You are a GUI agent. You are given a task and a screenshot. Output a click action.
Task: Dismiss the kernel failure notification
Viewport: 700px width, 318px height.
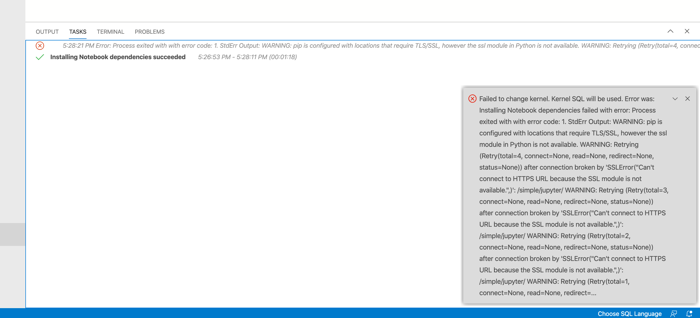click(688, 99)
